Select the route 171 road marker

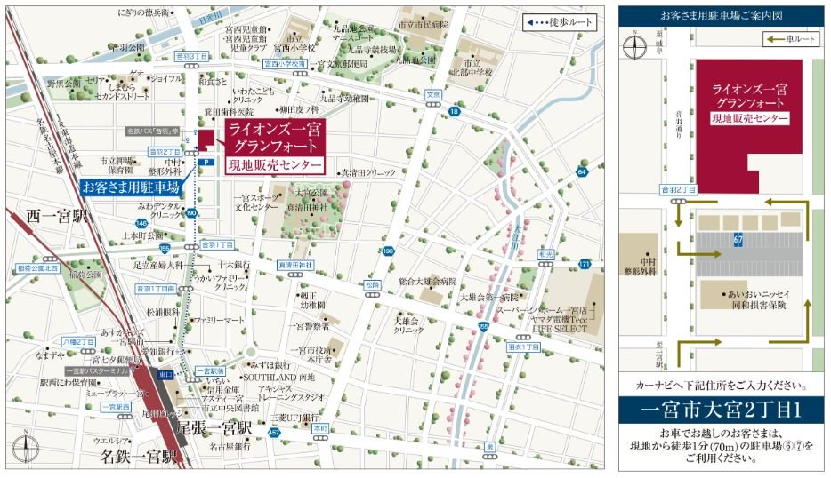coord(584,264)
